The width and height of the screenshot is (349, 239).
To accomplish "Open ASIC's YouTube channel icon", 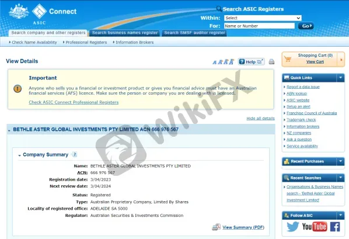I will coord(315,227).
